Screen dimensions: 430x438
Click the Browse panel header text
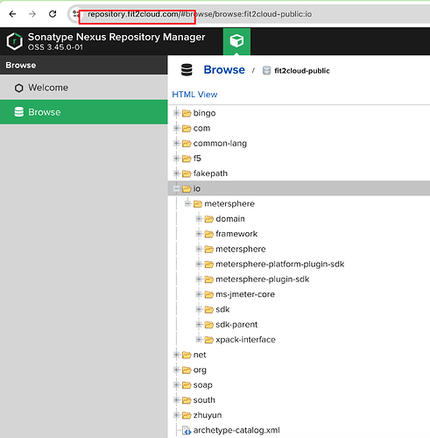pos(21,65)
